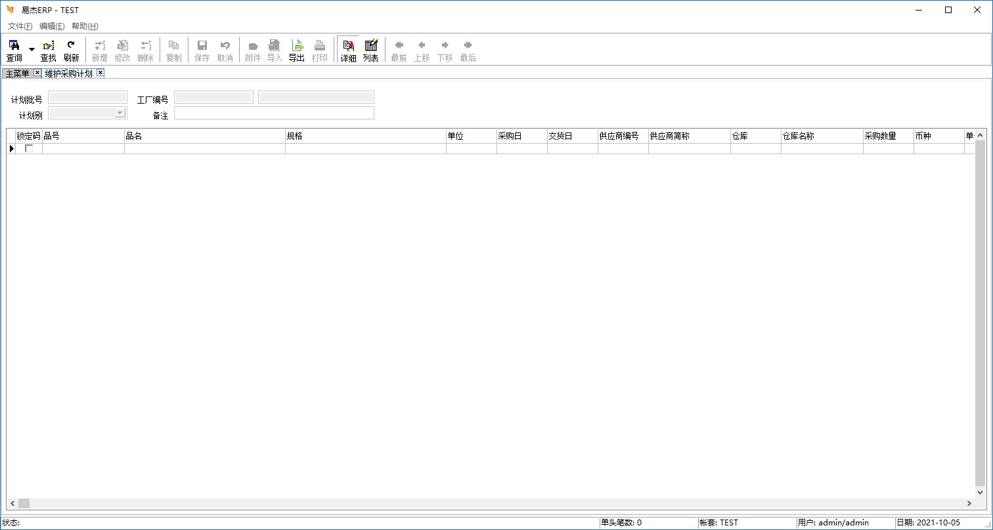Open the 文件(F) menu
The height and width of the screenshot is (530, 993).
[20, 26]
